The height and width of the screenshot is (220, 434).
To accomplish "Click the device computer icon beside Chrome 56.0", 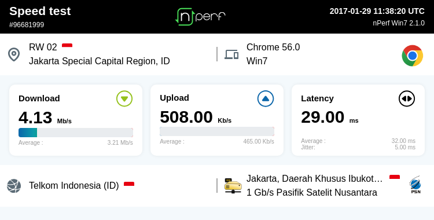I will (x=231, y=54).
